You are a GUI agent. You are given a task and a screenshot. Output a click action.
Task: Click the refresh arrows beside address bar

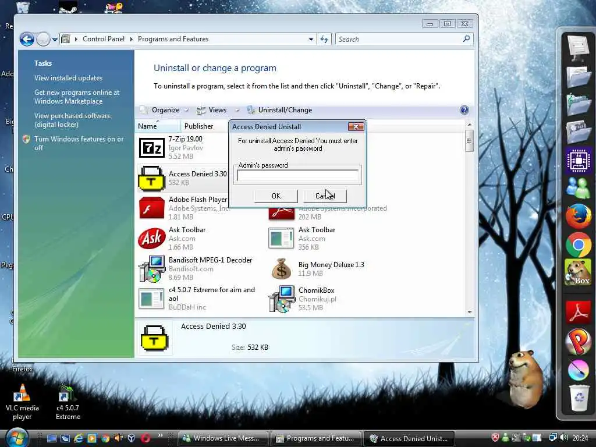(324, 39)
